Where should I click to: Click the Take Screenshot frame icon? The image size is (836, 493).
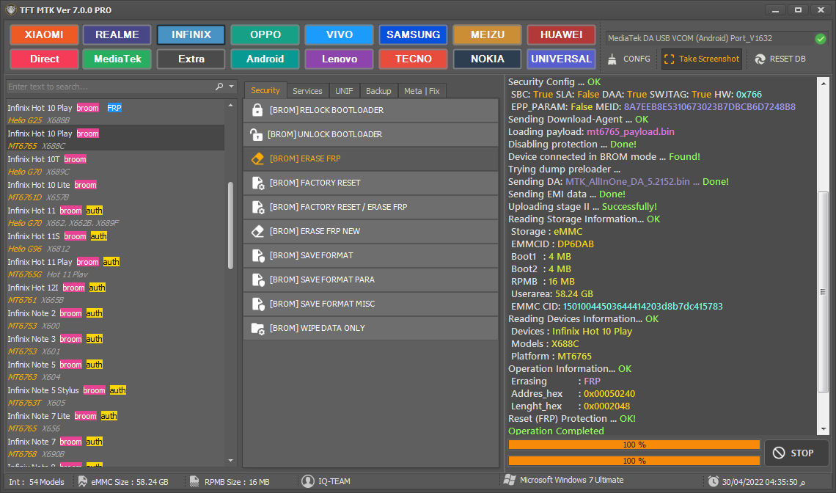(x=670, y=59)
